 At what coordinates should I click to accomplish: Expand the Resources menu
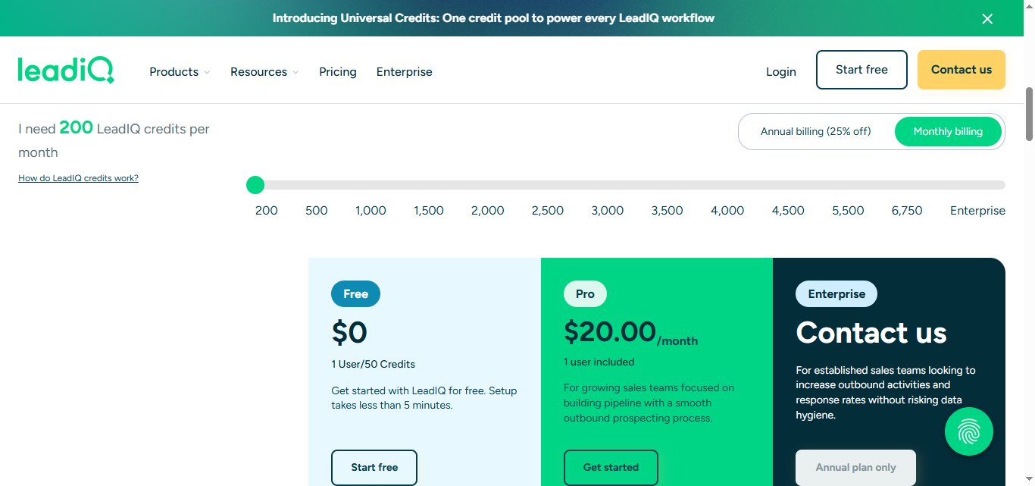264,71
